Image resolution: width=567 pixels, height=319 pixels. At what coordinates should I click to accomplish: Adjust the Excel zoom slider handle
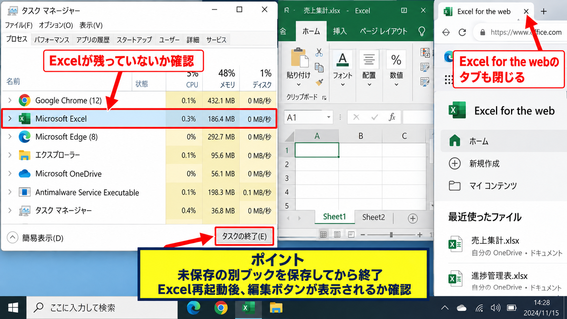pyautogui.click(x=391, y=235)
